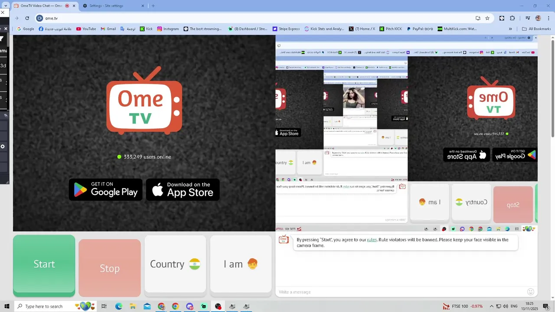Open the YouTube bookmark
Viewport: 555px width, 312px height.
[86, 29]
